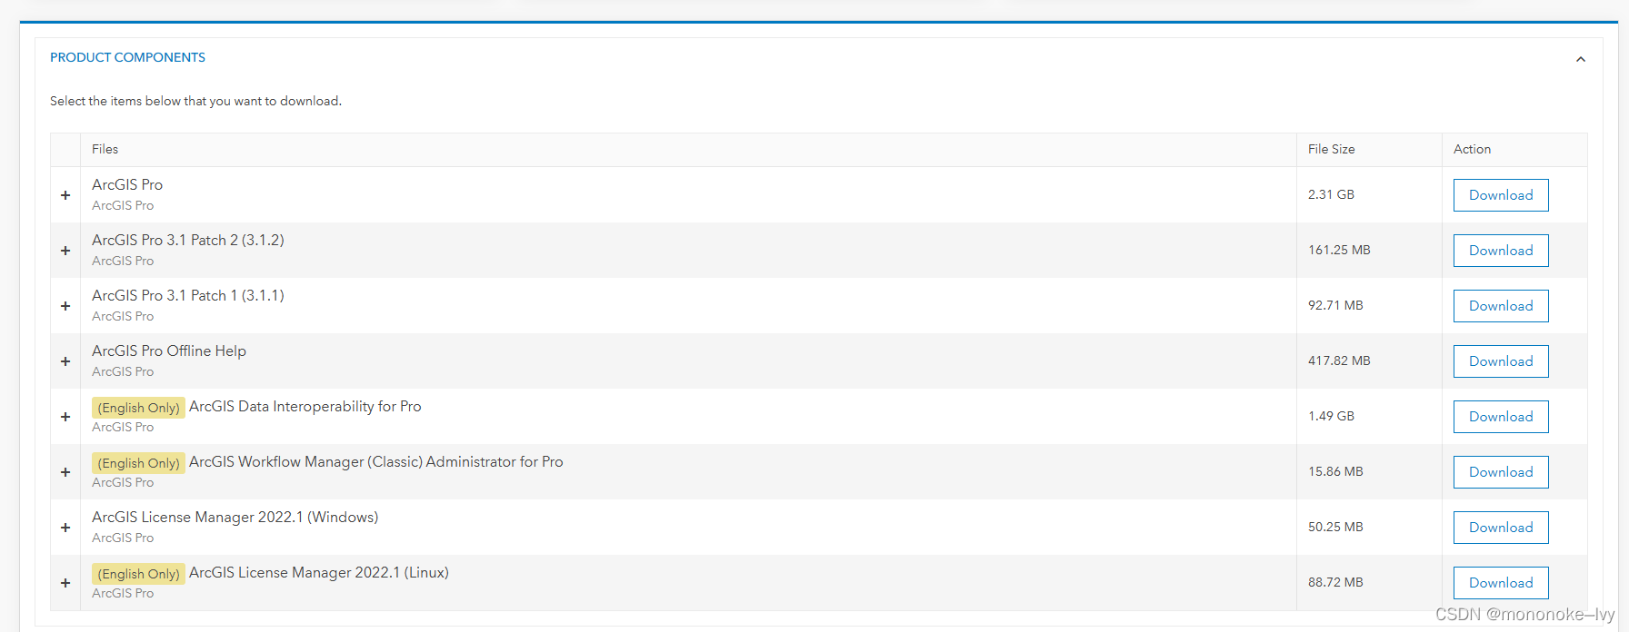Click the 50.25 MB file size value
This screenshot has width=1629, height=632.
tap(1335, 527)
